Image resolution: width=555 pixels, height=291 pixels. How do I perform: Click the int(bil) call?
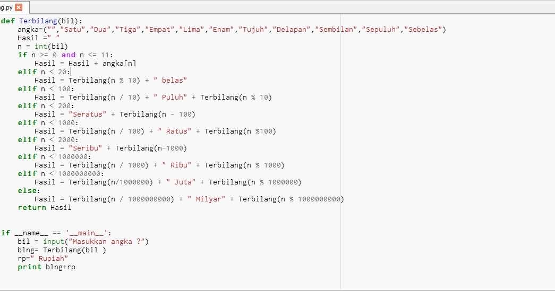tap(51, 46)
